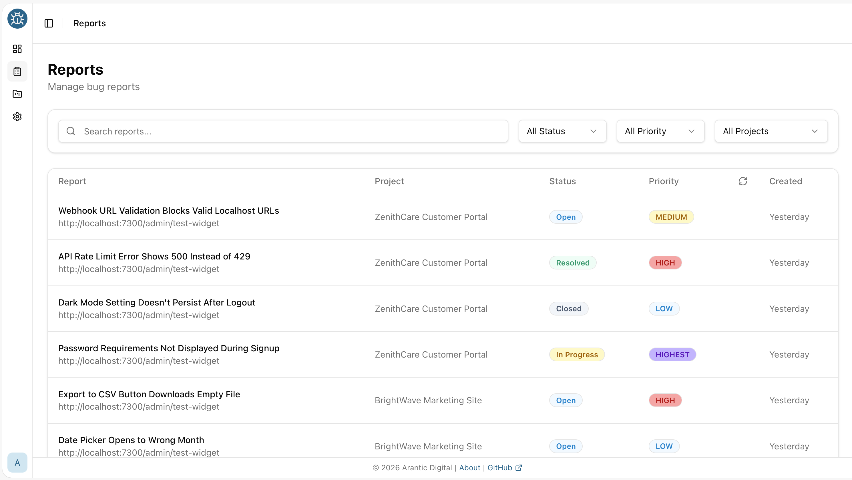Open the Date Picker Opens to Wrong Month report
Screen dimensions: 852x480
(x=131, y=440)
